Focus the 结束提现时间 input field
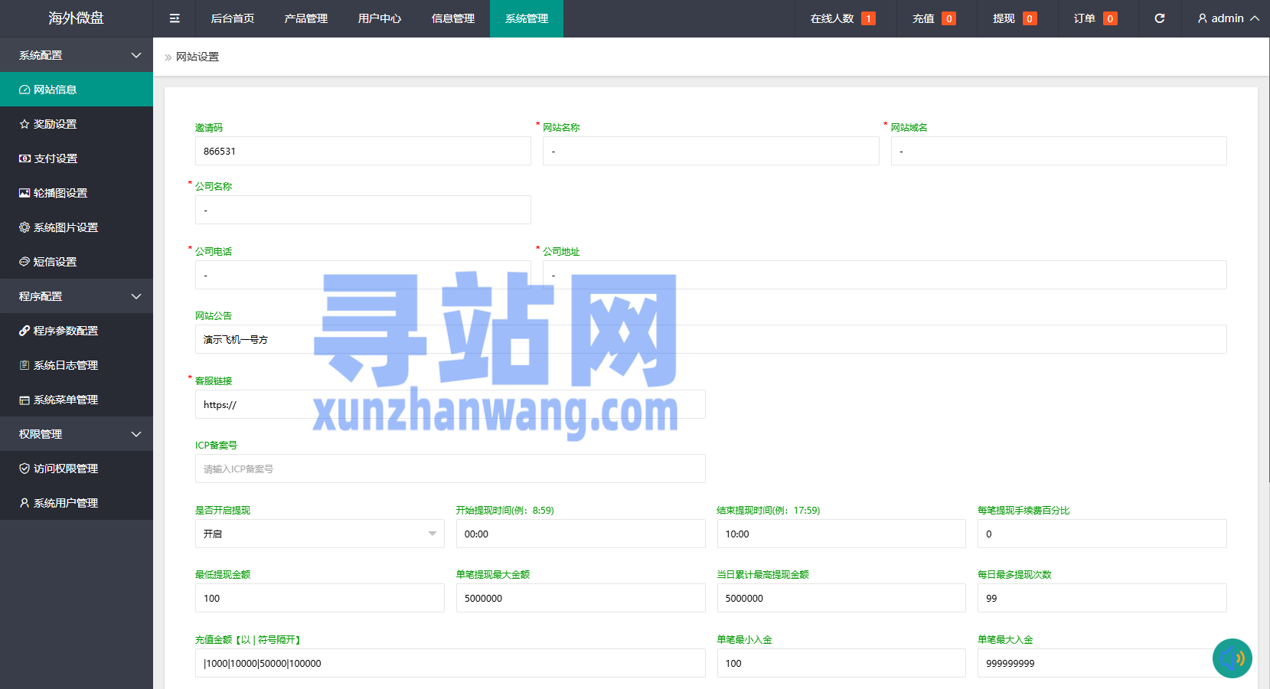The image size is (1270, 689). tap(841, 534)
